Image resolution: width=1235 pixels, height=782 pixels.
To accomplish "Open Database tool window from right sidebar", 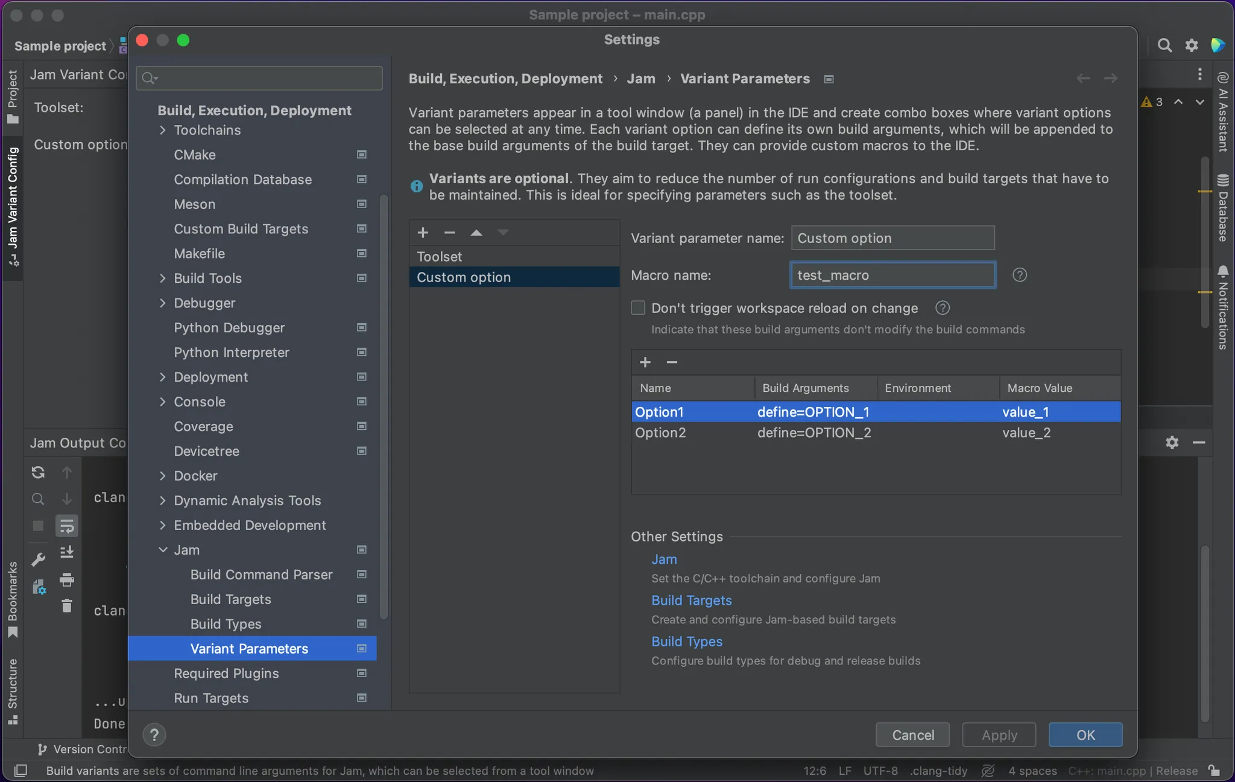I will point(1222,209).
